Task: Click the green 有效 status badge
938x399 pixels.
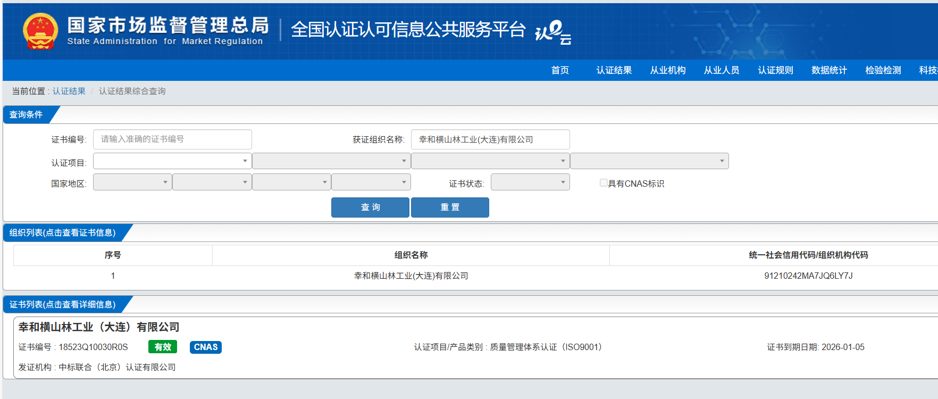Action: click(162, 347)
